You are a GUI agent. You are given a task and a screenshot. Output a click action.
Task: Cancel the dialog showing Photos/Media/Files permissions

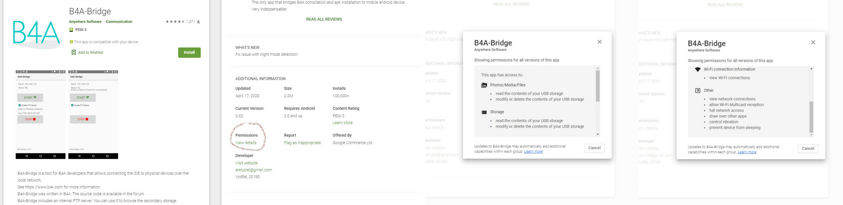coord(594,148)
